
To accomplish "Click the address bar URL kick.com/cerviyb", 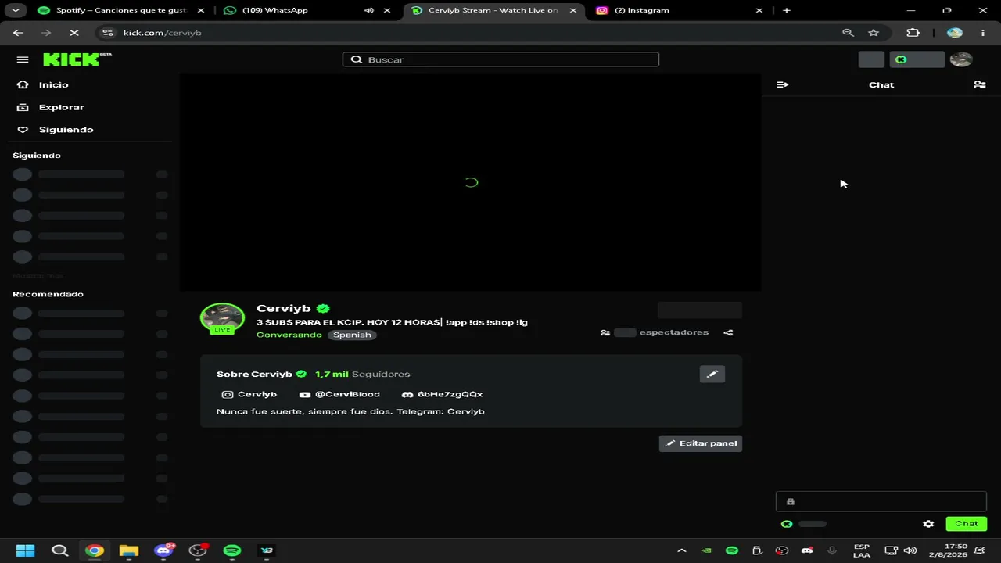I will click(x=163, y=33).
